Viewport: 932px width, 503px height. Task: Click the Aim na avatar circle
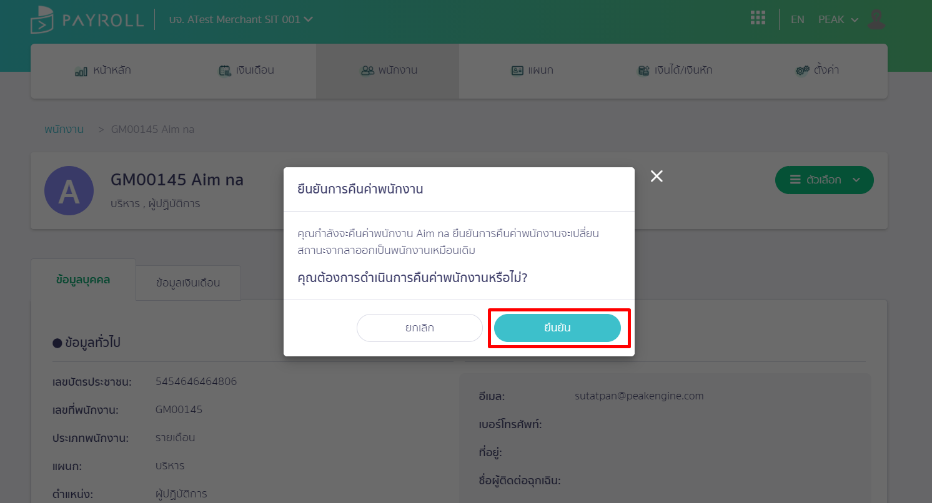(x=69, y=191)
